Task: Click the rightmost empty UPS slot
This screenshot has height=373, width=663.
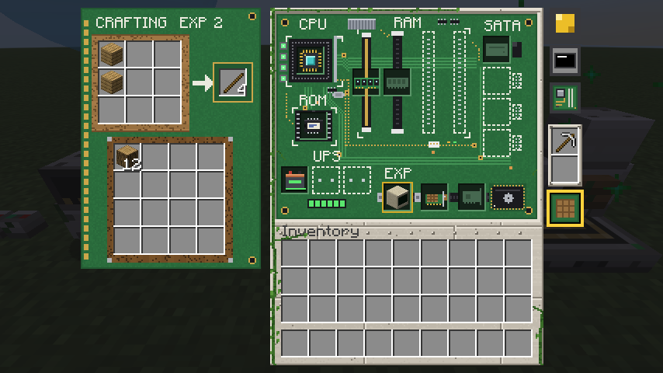Action: click(357, 180)
